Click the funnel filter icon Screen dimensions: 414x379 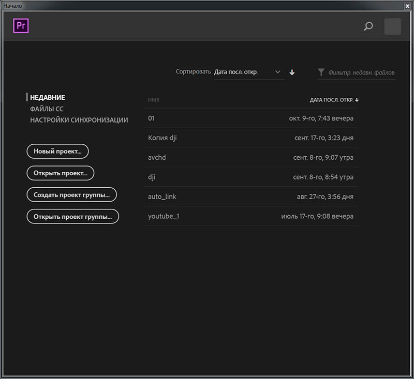click(321, 72)
